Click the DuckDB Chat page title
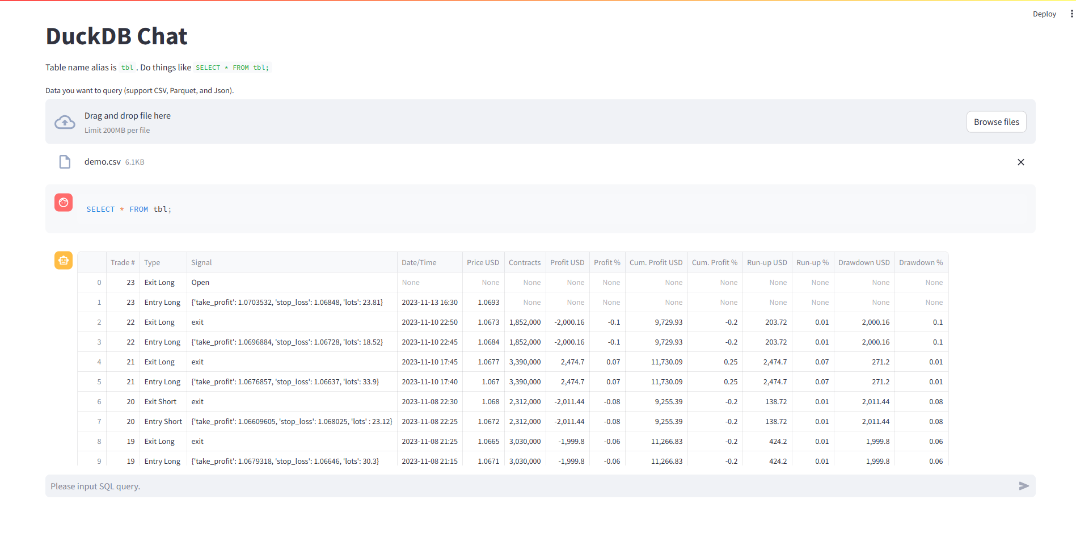The height and width of the screenshot is (537, 1076). pos(116,36)
